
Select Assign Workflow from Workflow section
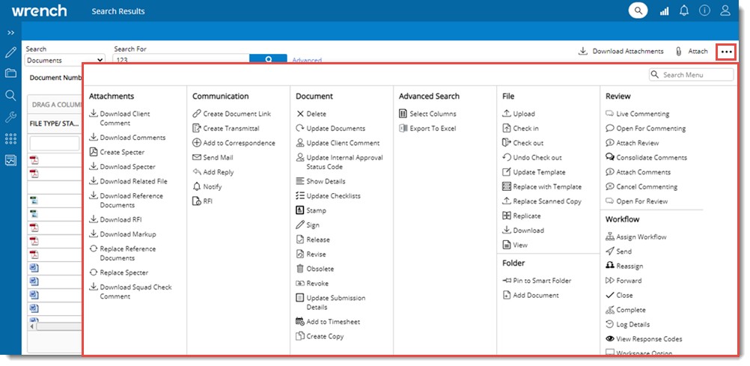point(641,237)
